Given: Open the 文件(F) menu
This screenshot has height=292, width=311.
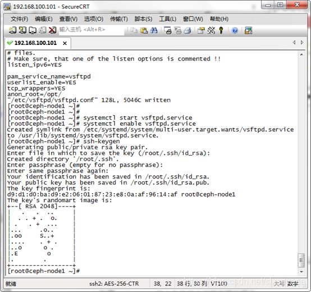Looking at the screenshot, I should click(x=19, y=19).
